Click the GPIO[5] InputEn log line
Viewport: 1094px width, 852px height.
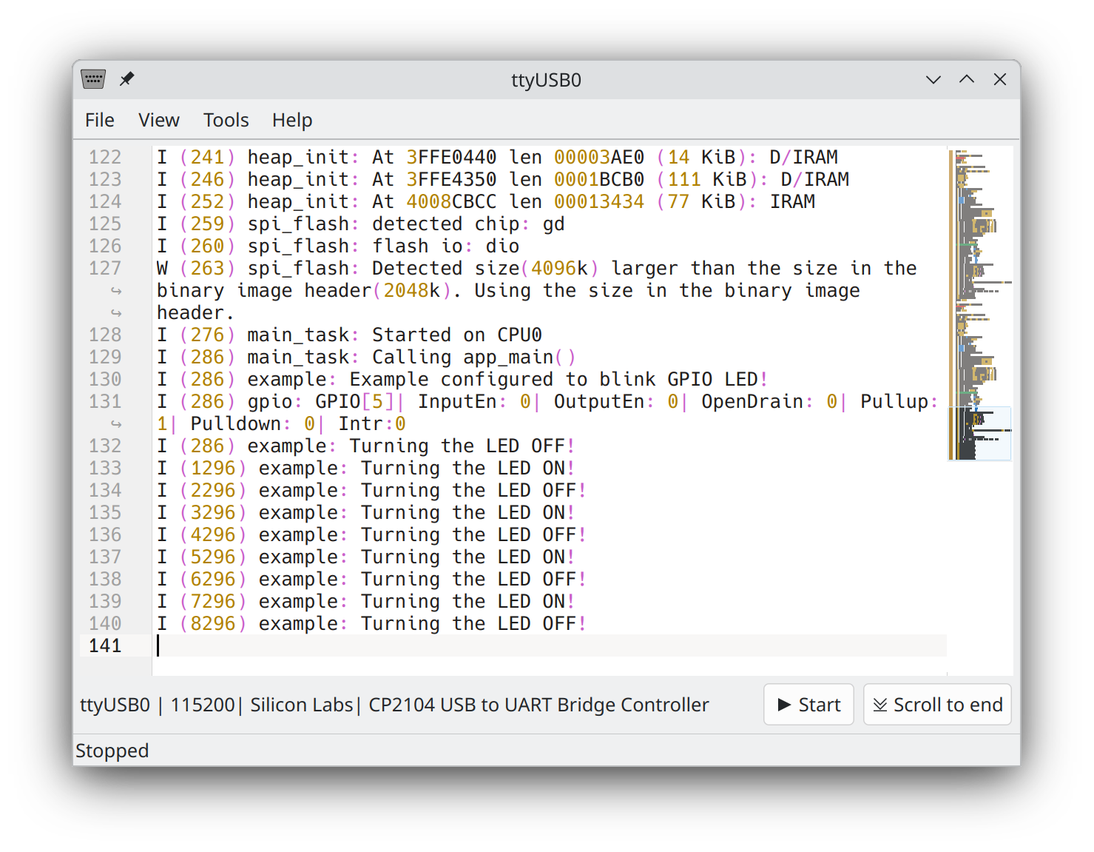(547, 412)
